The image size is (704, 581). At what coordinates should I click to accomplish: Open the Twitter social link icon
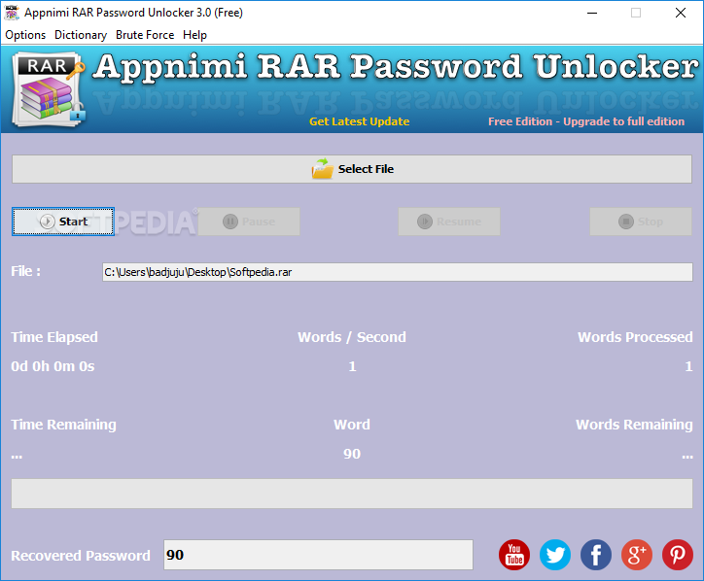(555, 555)
